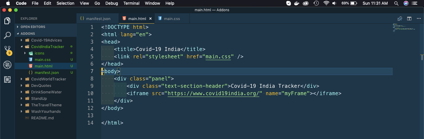This screenshot has width=424, height=139.
Task: Open the Search view in activity bar
Action: click(7, 36)
